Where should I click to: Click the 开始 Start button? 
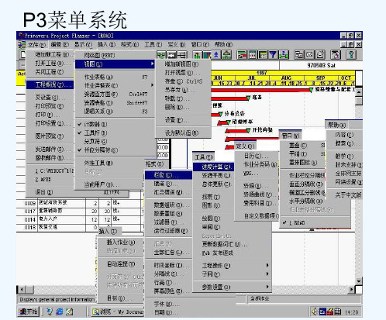[28, 311]
